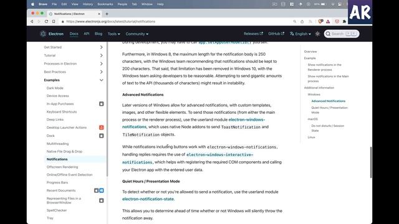Viewport: 399px width, 224px height.
Task: Jump to Linux in table of contents
Action: (312, 137)
